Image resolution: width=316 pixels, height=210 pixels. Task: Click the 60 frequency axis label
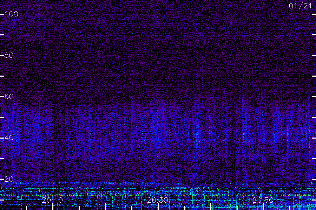pyautogui.click(x=9, y=97)
